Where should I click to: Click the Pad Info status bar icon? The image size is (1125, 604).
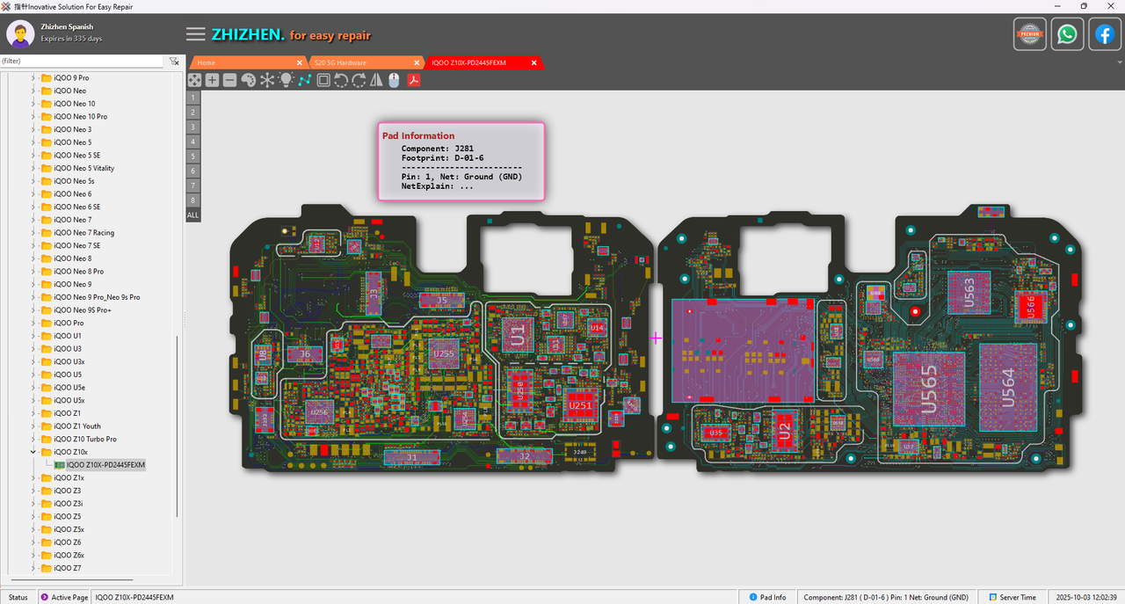point(752,597)
